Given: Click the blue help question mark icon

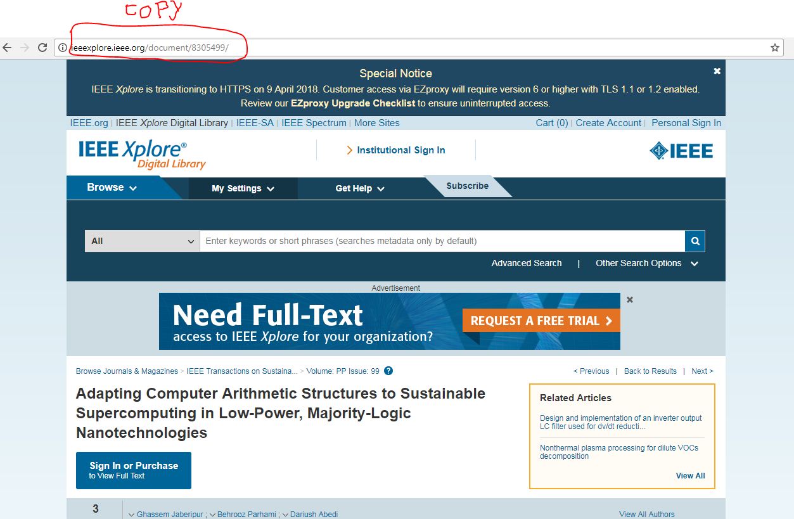Looking at the screenshot, I should click(x=389, y=371).
